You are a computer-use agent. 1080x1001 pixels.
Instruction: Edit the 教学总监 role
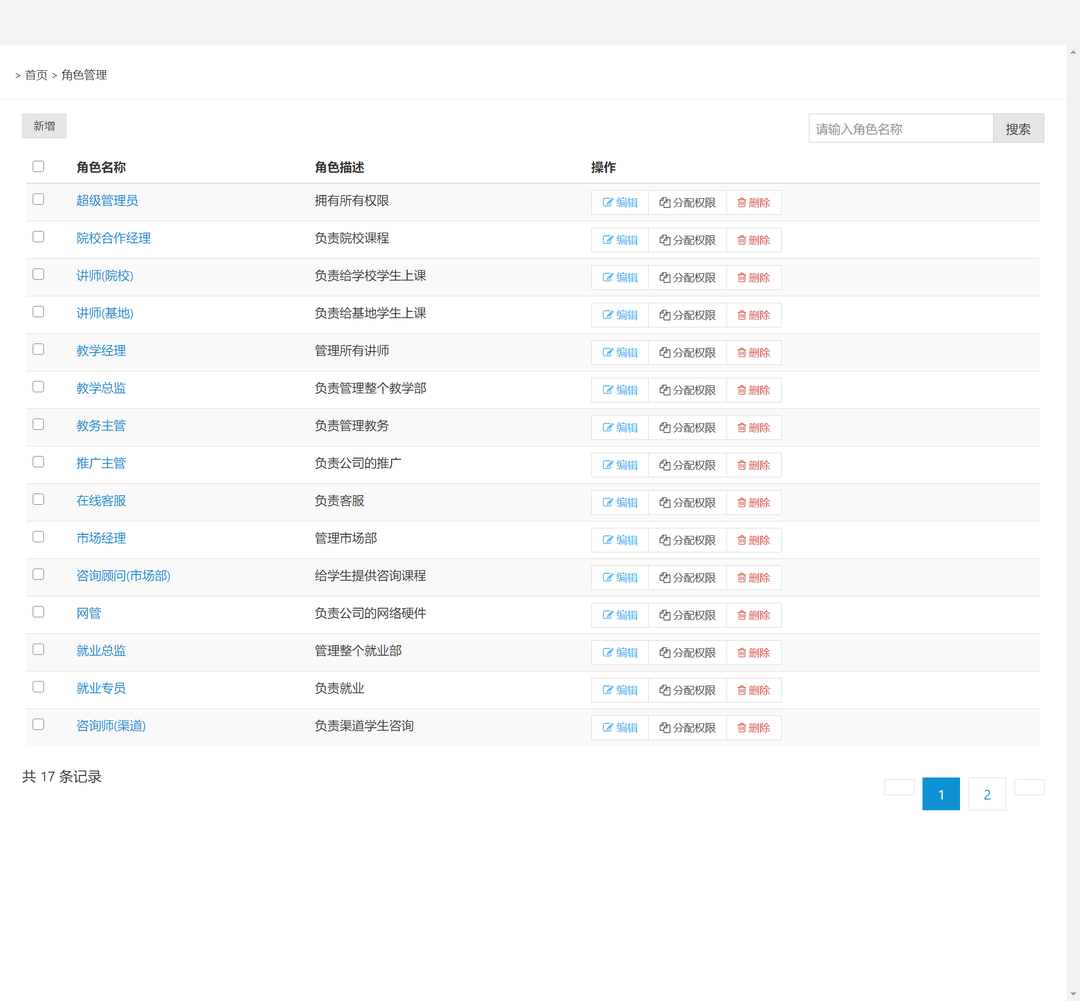(620, 390)
